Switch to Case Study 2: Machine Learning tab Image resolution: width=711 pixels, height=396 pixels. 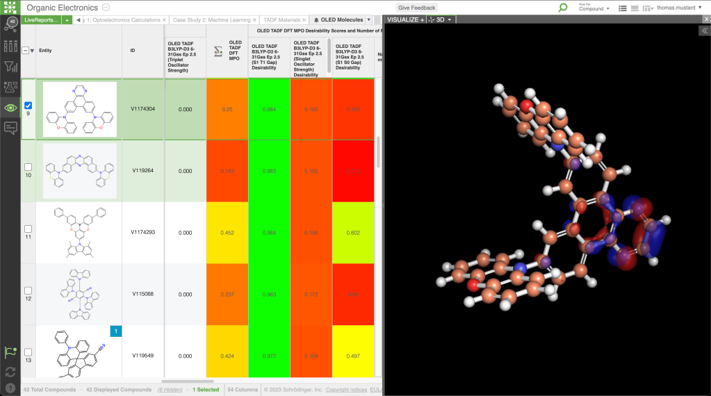tap(212, 20)
